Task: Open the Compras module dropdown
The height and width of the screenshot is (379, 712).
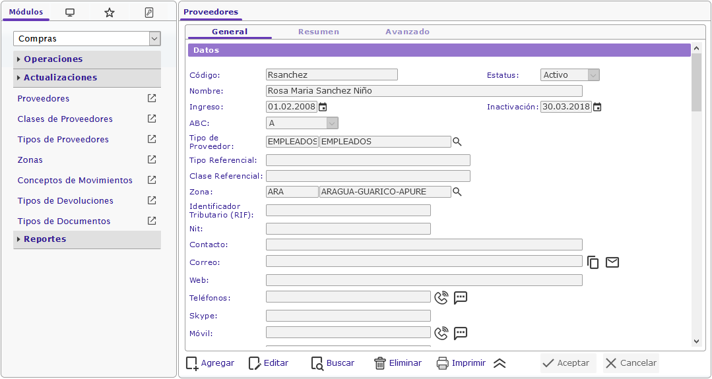Action: point(154,39)
